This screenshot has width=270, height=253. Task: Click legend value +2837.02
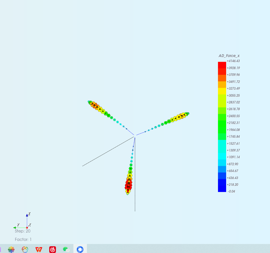tap(233, 102)
